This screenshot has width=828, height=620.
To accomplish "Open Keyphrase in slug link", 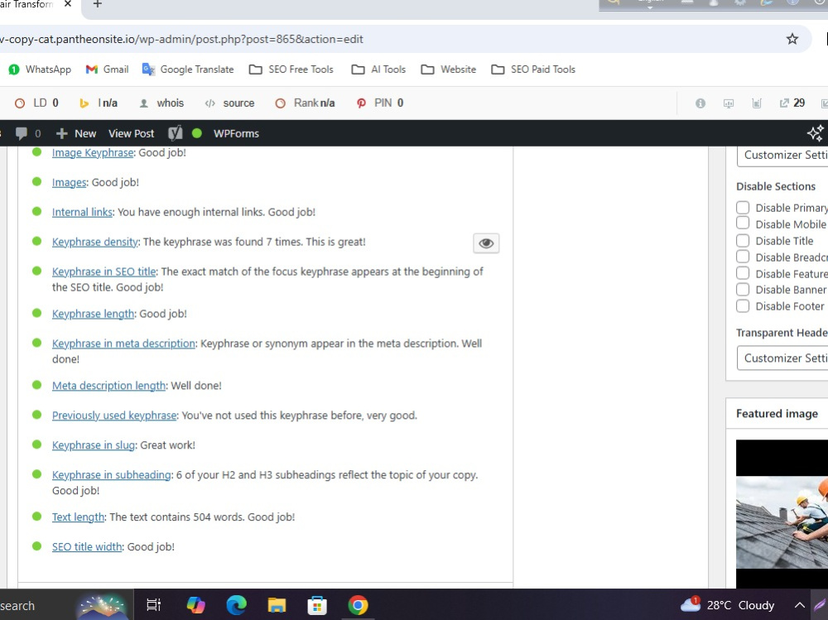I will pos(94,445).
